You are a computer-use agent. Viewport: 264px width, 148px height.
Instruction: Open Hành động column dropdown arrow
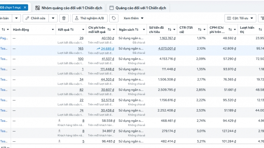53,29
